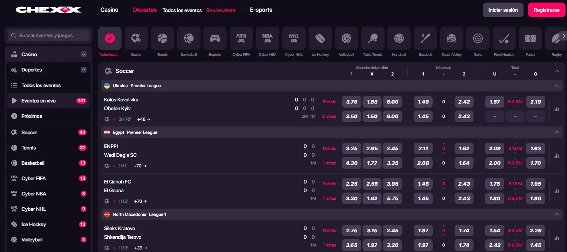This screenshot has width=567, height=252.
Task: Collapse Ukraine Premier League group
Action: click(556, 86)
